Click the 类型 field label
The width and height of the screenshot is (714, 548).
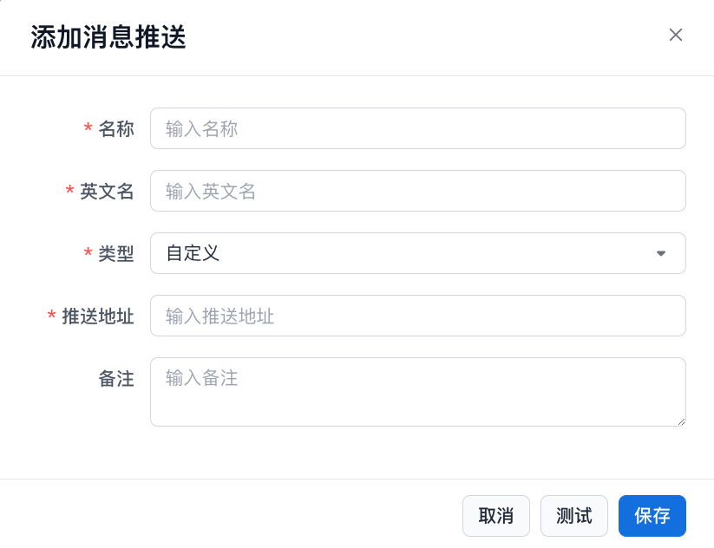click(116, 254)
